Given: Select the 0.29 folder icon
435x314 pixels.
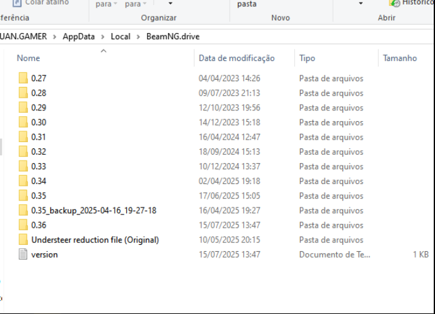Looking at the screenshot, I should [23, 107].
